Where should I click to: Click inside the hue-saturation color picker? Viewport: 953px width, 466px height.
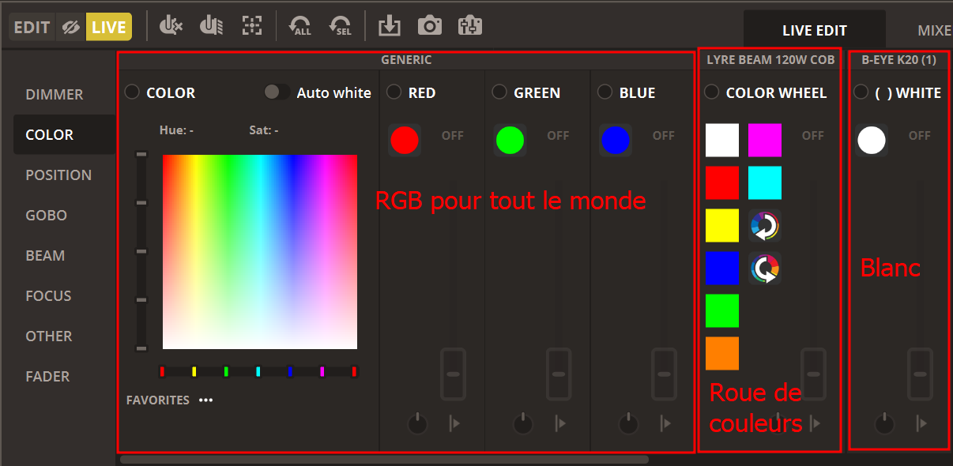[260, 252]
